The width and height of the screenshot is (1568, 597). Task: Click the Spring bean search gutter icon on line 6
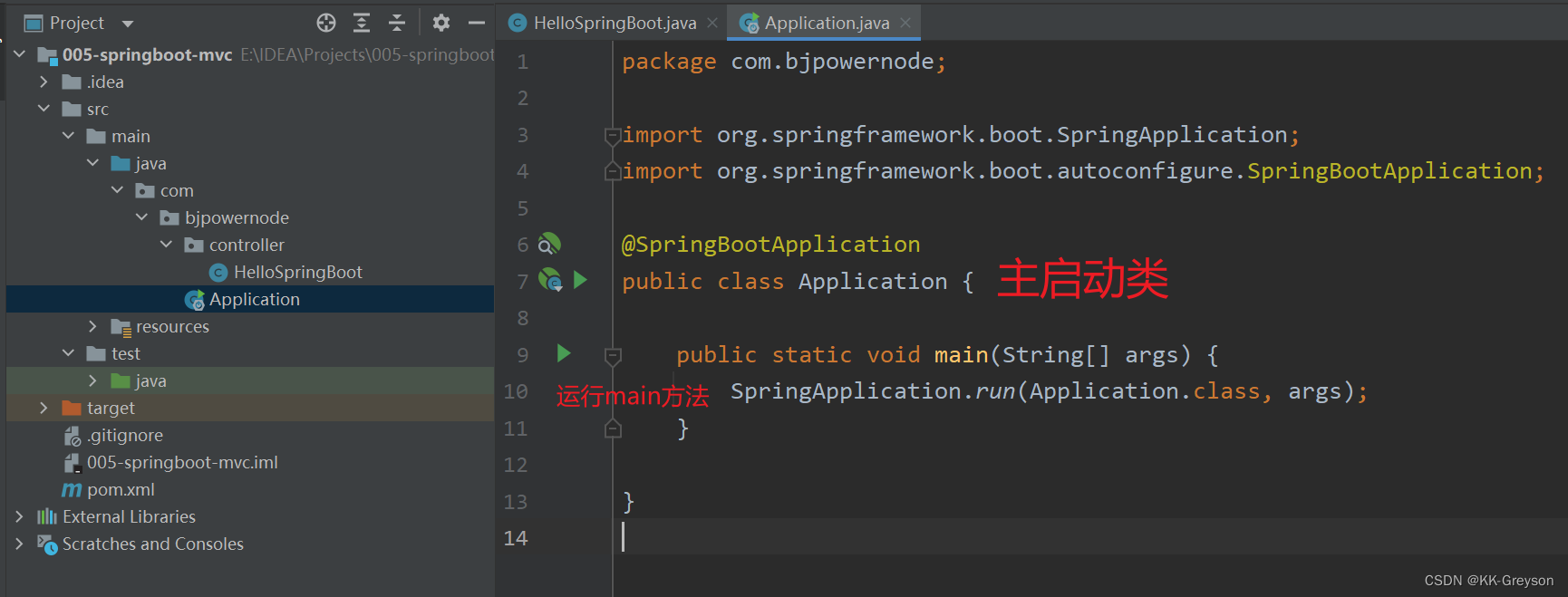pyautogui.click(x=549, y=245)
